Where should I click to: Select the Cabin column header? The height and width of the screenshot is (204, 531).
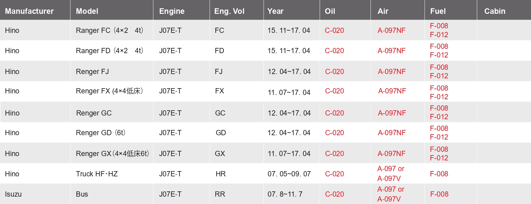click(x=495, y=11)
